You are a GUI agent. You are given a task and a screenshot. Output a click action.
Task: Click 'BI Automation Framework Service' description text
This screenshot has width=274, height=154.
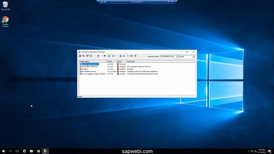point(139,67)
